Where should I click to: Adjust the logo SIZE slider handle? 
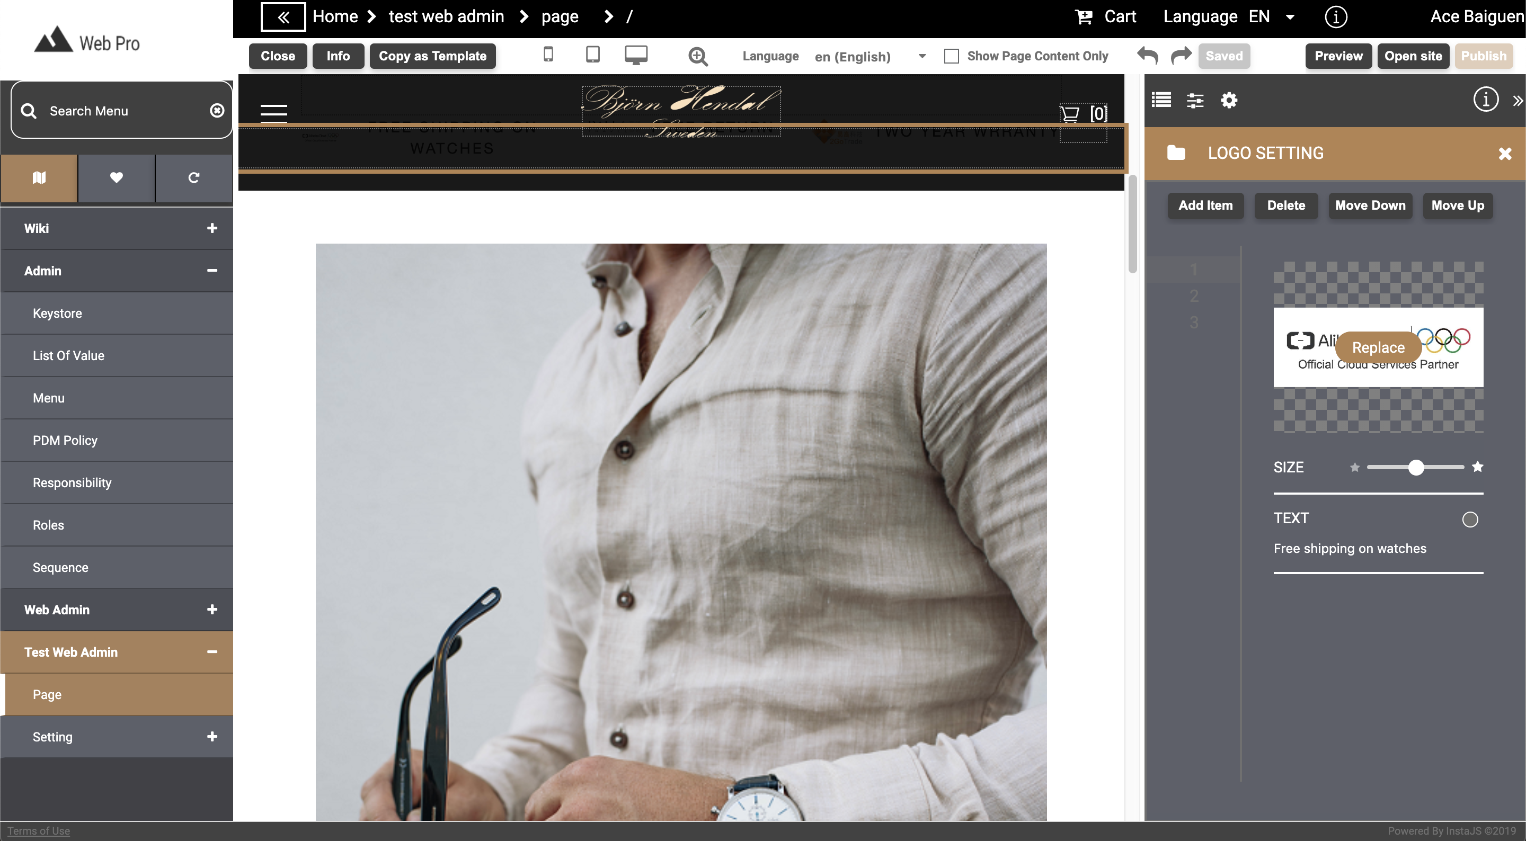1416,468
